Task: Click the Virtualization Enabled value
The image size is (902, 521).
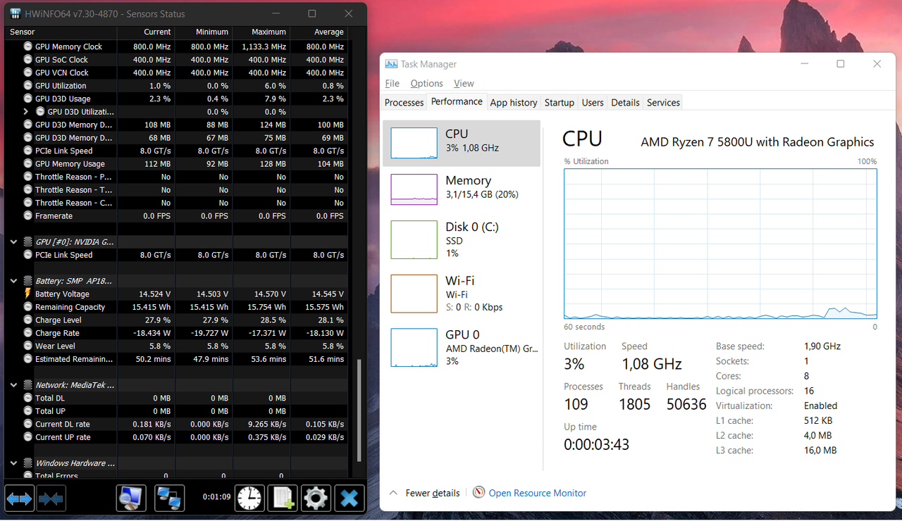Action: (820, 406)
